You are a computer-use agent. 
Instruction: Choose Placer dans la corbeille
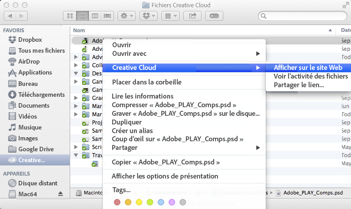[184, 82]
